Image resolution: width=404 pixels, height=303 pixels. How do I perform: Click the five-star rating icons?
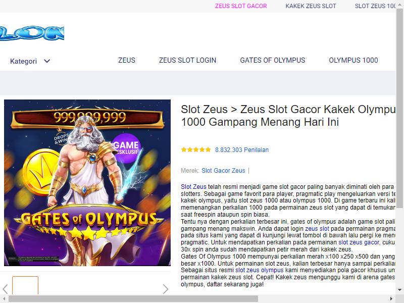point(196,149)
